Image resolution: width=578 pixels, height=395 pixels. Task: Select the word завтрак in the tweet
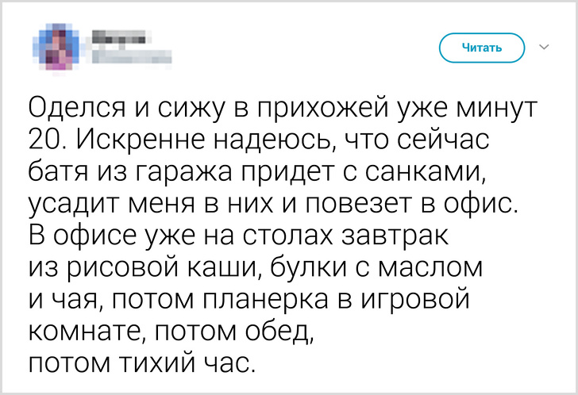395,236
